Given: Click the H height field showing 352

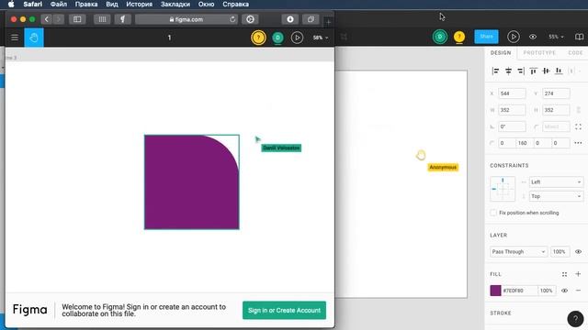Looking at the screenshot, I should (x=556, y=110).
